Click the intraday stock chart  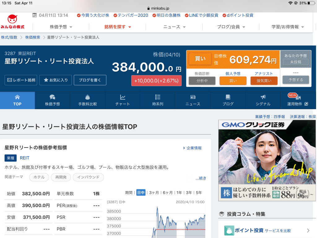click(156, 220)
